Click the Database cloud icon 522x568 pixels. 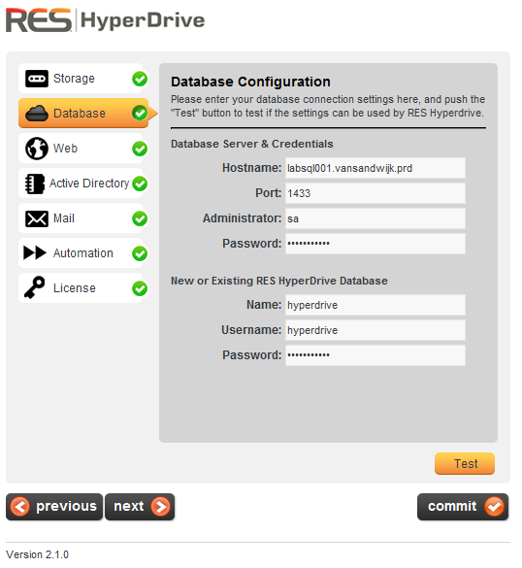tap(36, 114)
